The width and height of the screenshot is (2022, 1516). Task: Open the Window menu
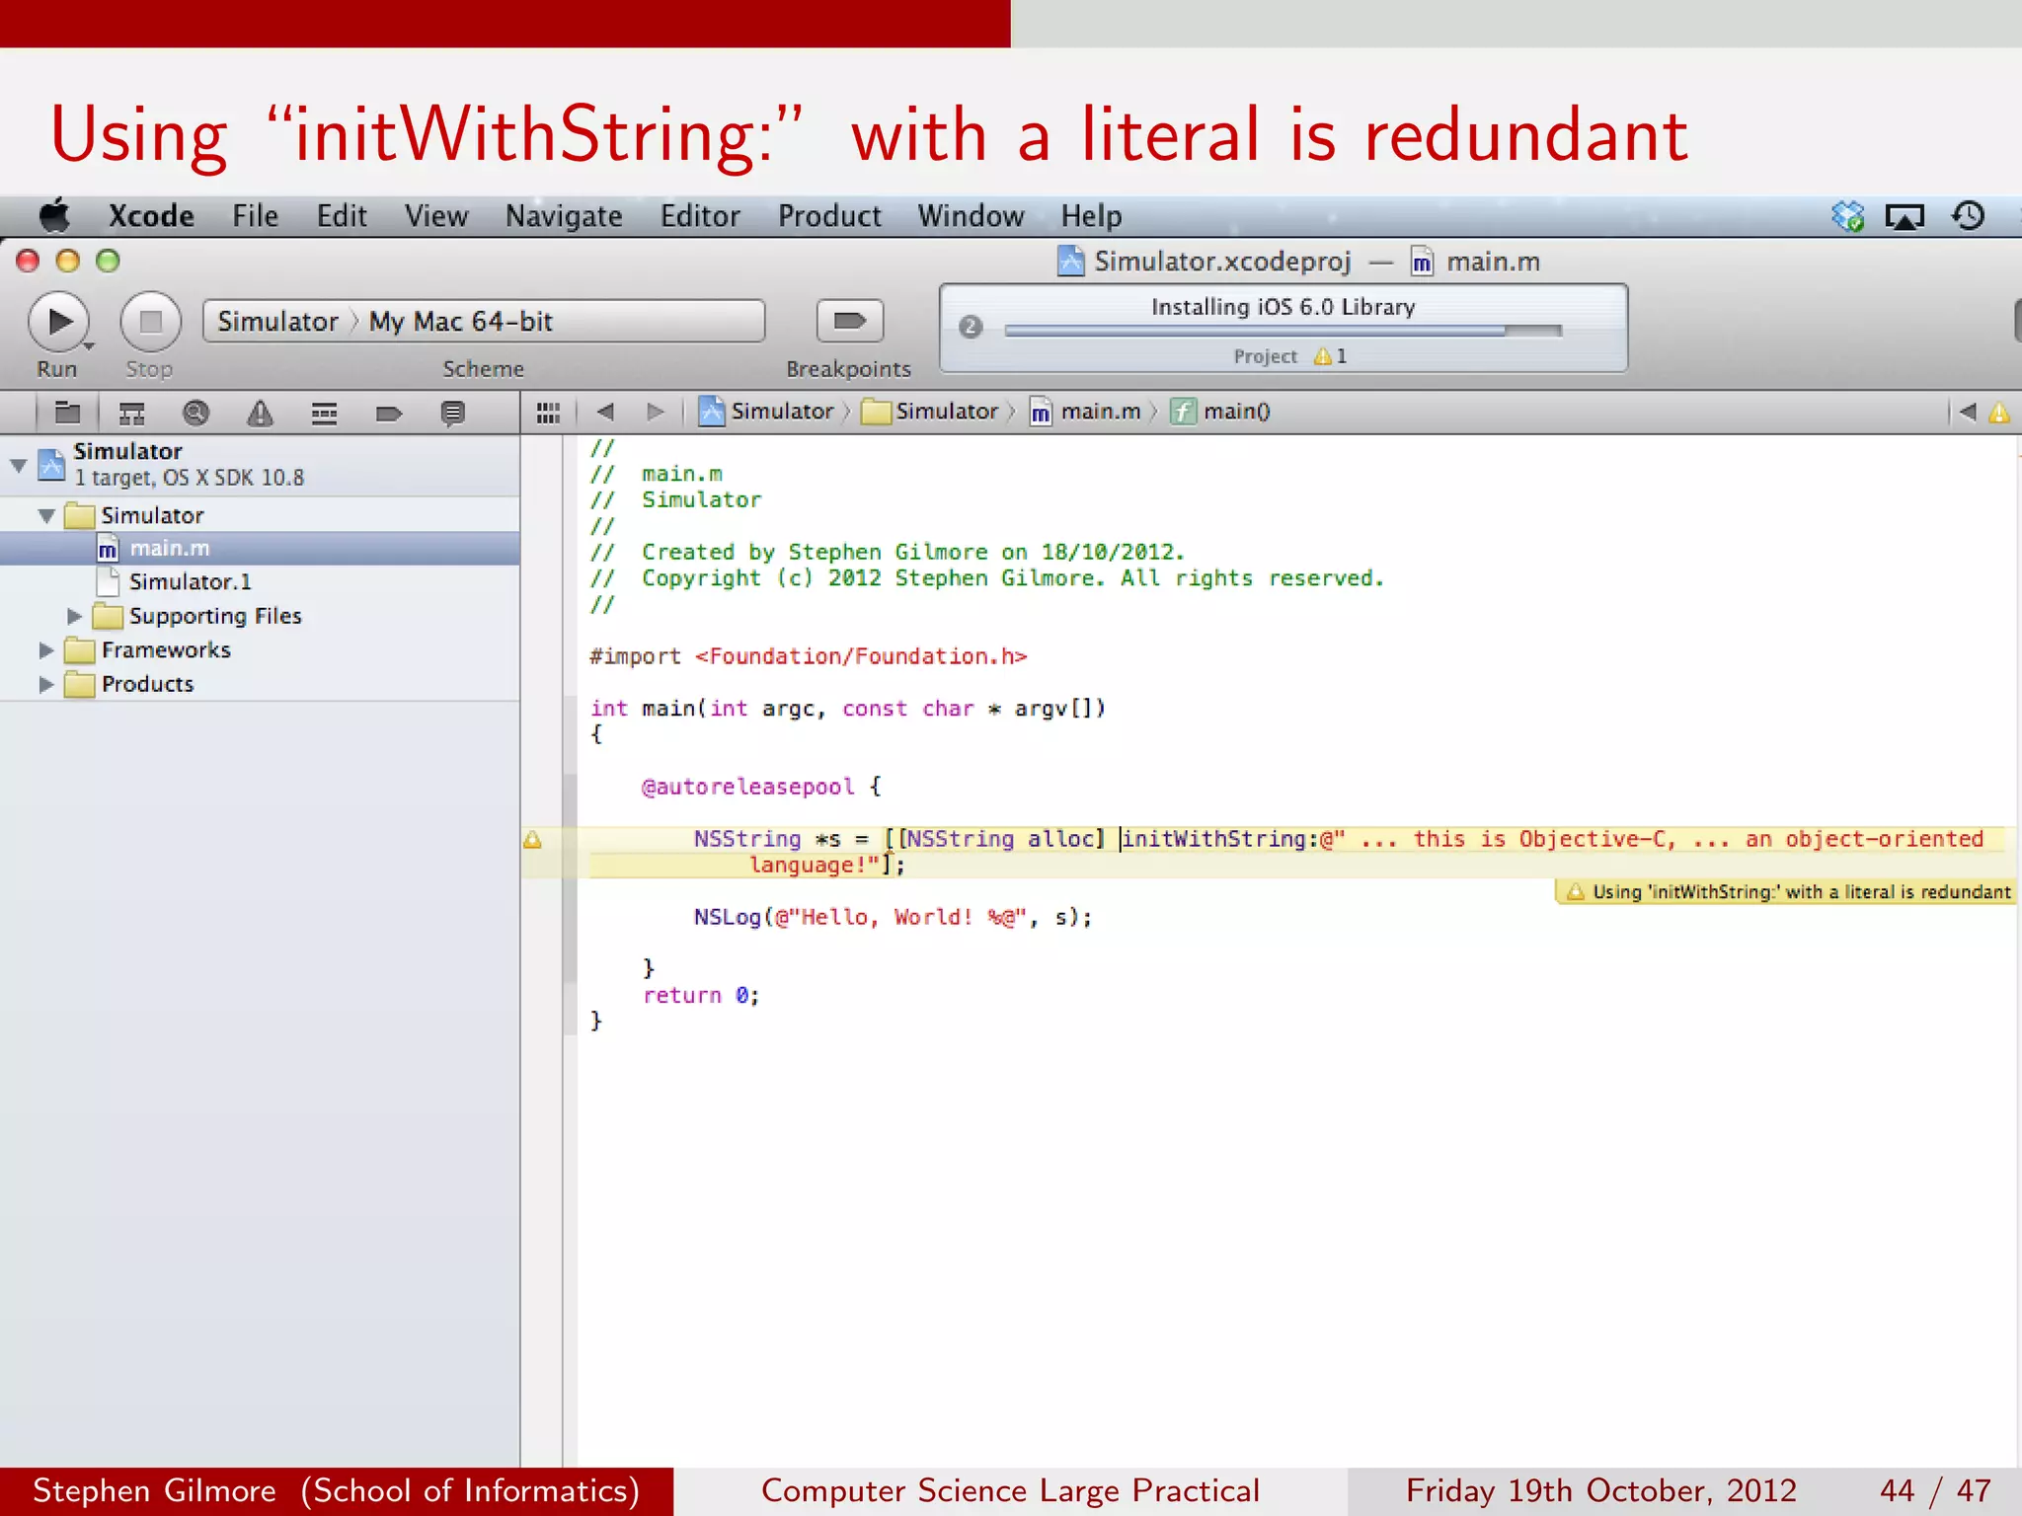[971, 215]
